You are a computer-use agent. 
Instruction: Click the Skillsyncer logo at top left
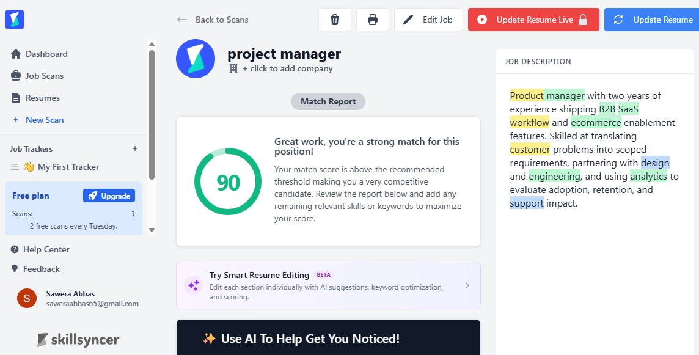[x=15, y=20]
